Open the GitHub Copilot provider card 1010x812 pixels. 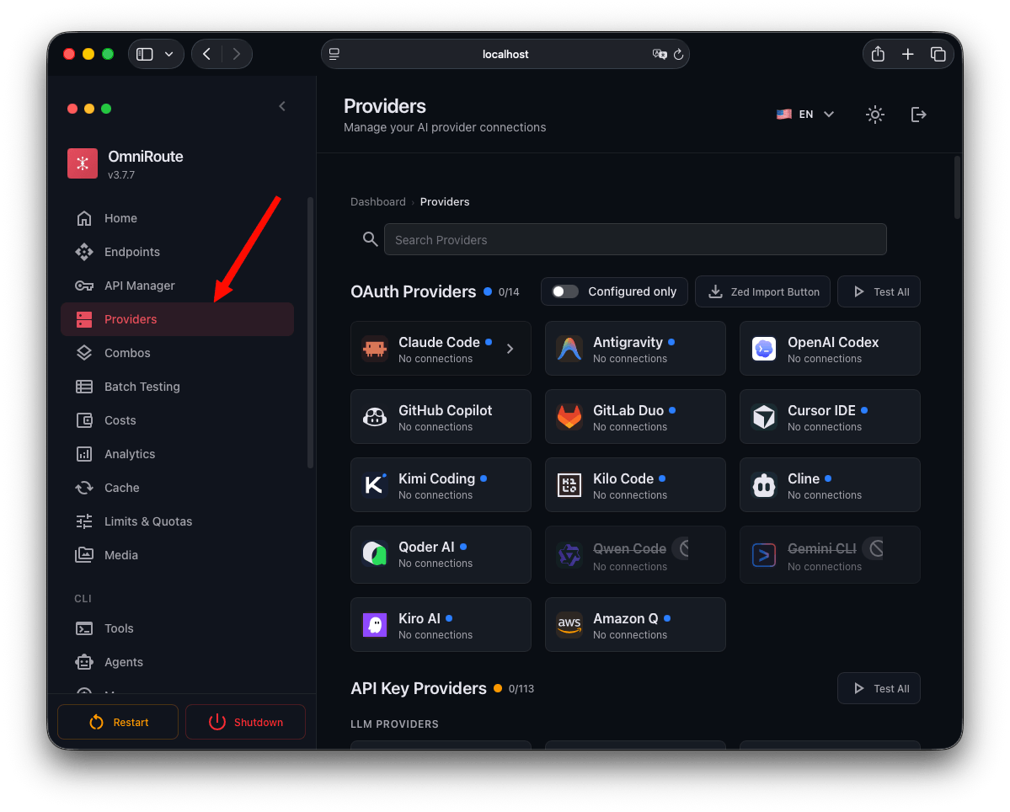[x=441, y=417]
